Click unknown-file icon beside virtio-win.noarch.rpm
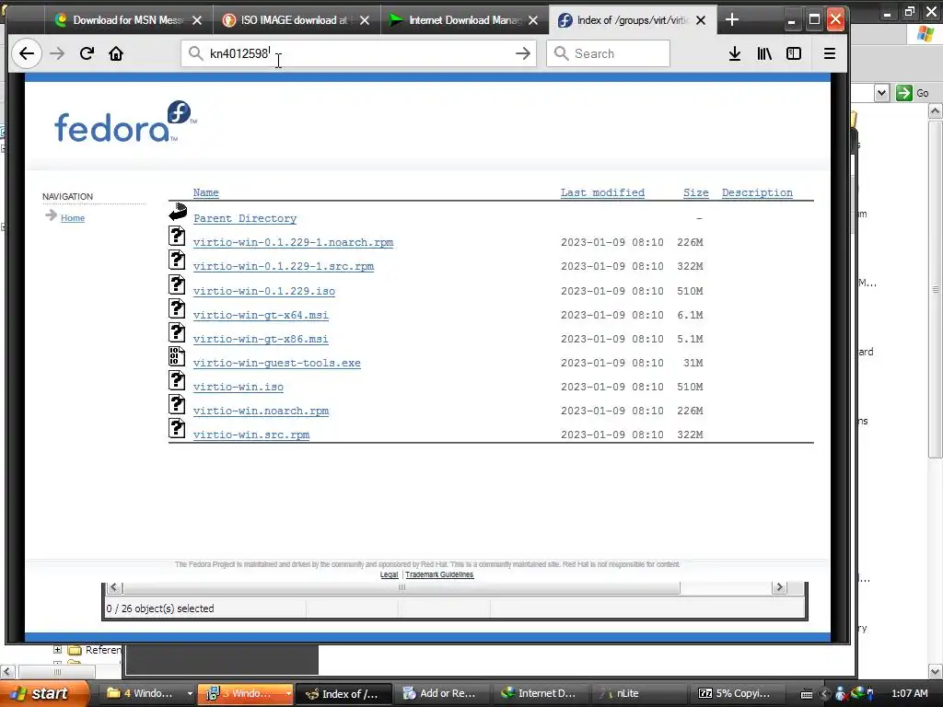 pyautogui.click(x=177, y=404)
